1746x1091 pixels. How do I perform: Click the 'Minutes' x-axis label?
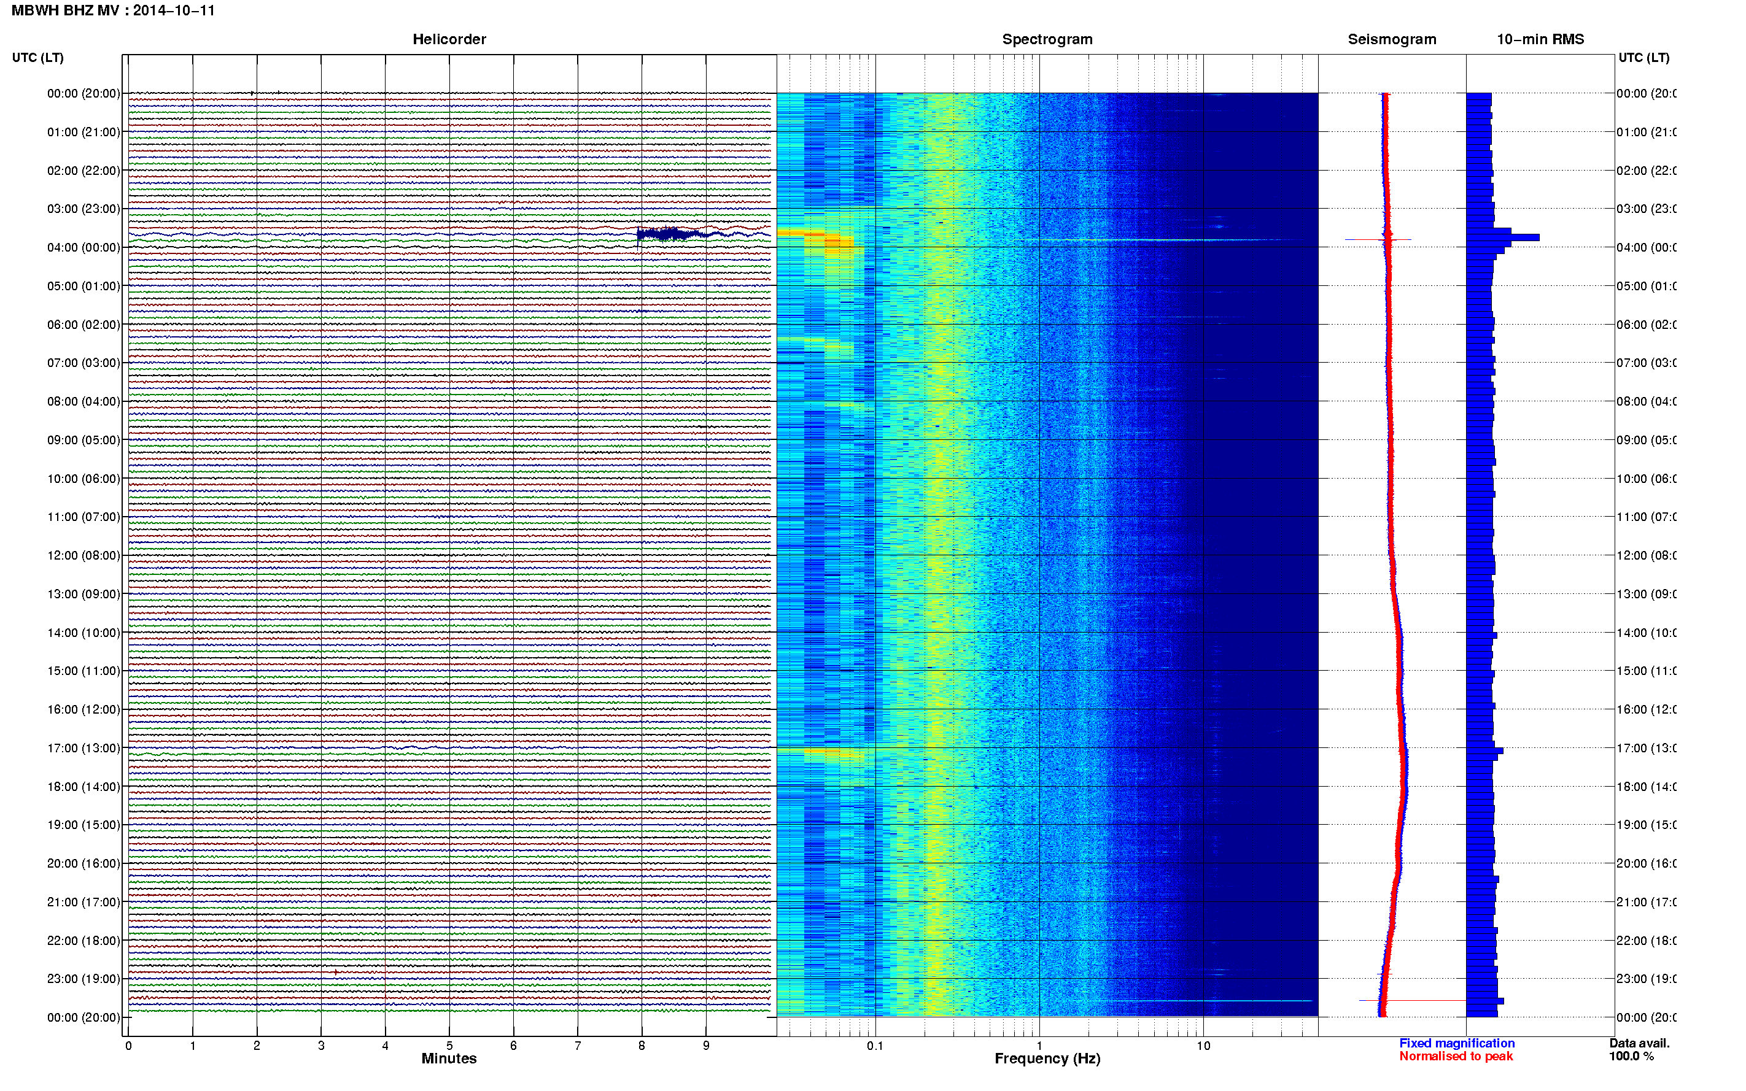pyautogui.click(x=449, y=1058)
